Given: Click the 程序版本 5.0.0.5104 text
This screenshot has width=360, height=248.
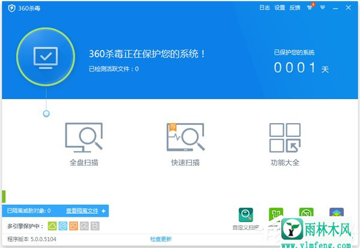Looking at the screenshot, I should coord(32,239).
